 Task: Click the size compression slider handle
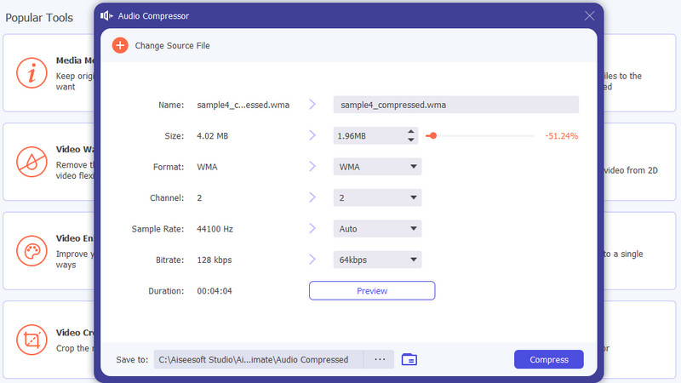(432, 135)
